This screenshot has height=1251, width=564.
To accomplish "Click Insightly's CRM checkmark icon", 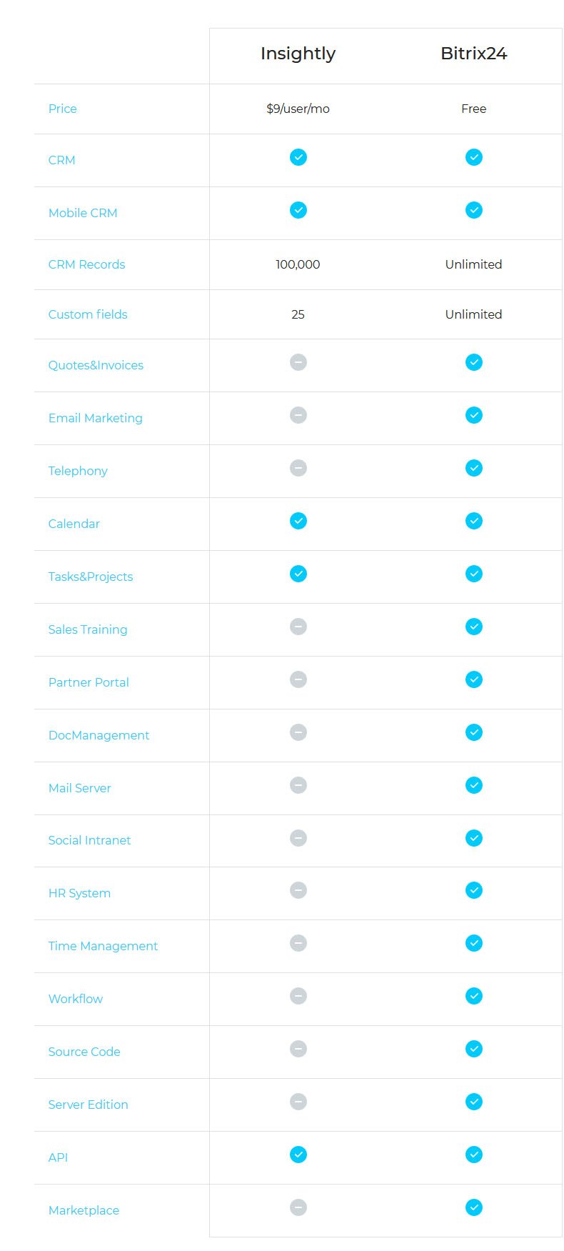I will pos(298,157).
